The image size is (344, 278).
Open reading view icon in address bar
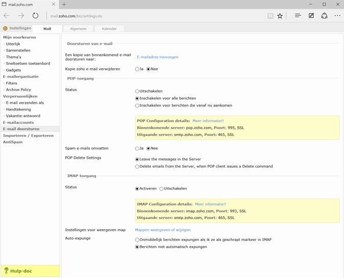click(x=270, y=16)
